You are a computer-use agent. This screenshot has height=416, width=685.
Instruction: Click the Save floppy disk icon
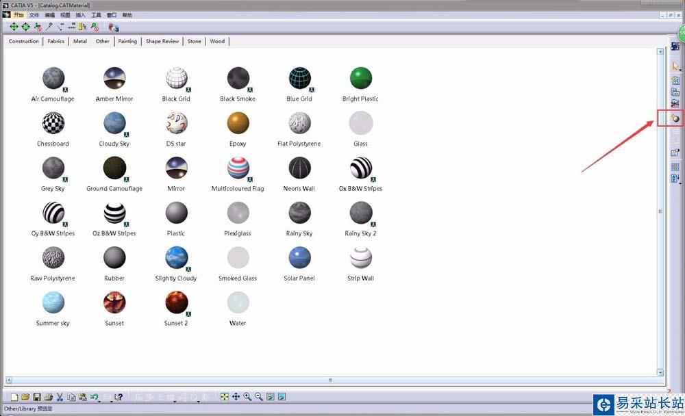click(x=37, y=397)
